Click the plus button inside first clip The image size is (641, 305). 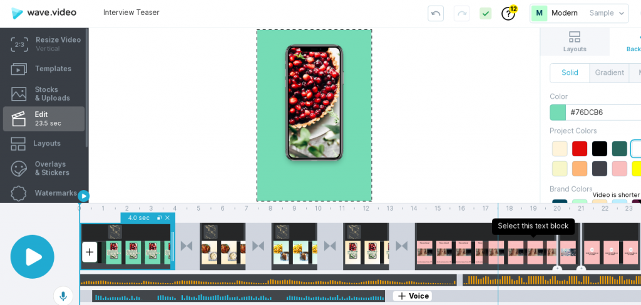pos(90,252)
